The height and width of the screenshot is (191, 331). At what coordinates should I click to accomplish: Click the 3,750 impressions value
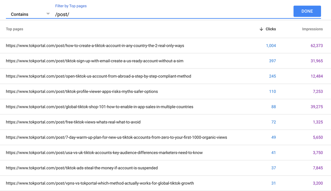click(x=318, y=153)
